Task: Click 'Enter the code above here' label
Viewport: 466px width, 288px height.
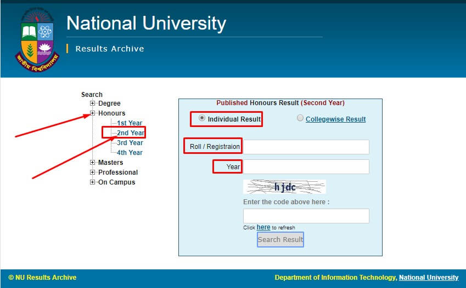Action: click(x=286, y=202)
